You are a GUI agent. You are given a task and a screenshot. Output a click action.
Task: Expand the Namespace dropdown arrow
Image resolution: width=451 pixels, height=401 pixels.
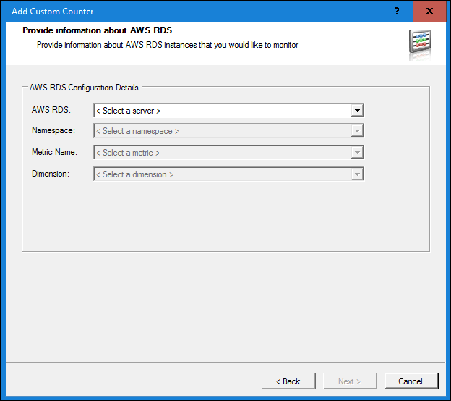pos(356,131)
